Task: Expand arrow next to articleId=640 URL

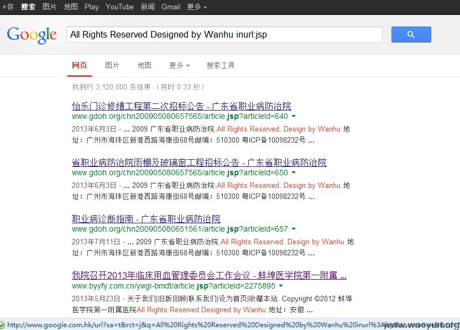Action: pos(294,116)
